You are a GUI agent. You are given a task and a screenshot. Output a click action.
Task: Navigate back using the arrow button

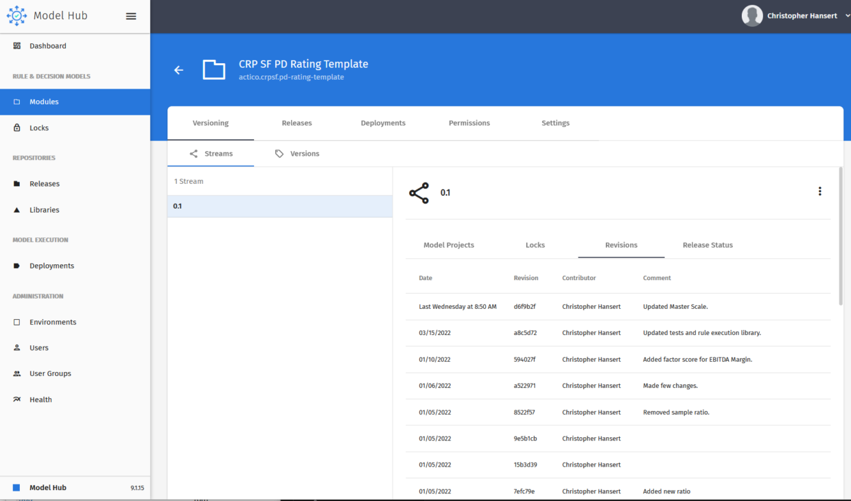tap(178, 70)
